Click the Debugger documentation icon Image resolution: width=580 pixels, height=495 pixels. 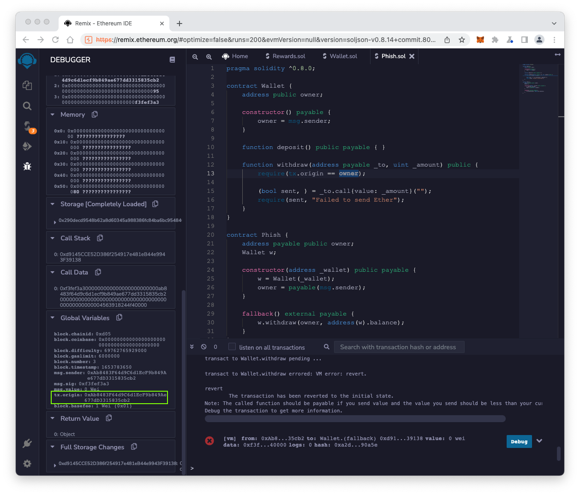pos(172,60)
